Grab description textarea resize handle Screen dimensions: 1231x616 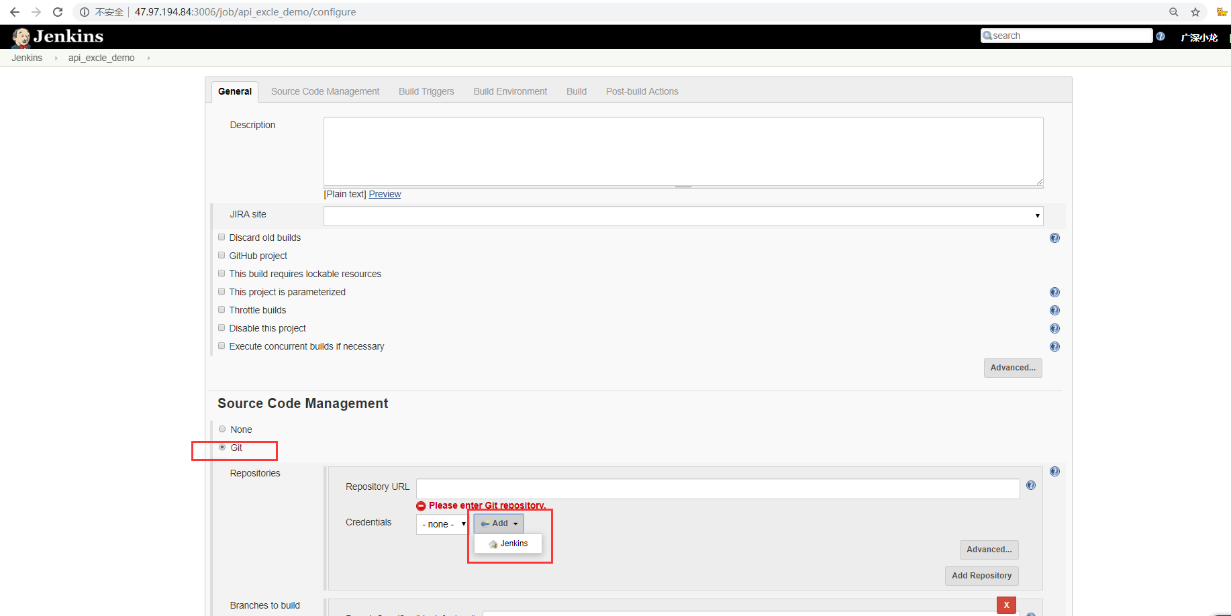pyautogui.click(x=1039, y=182)
